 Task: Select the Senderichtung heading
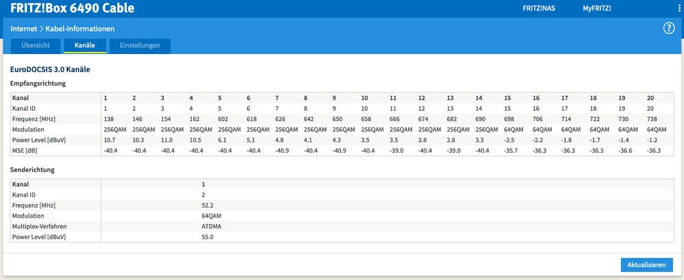click(32, 170)
